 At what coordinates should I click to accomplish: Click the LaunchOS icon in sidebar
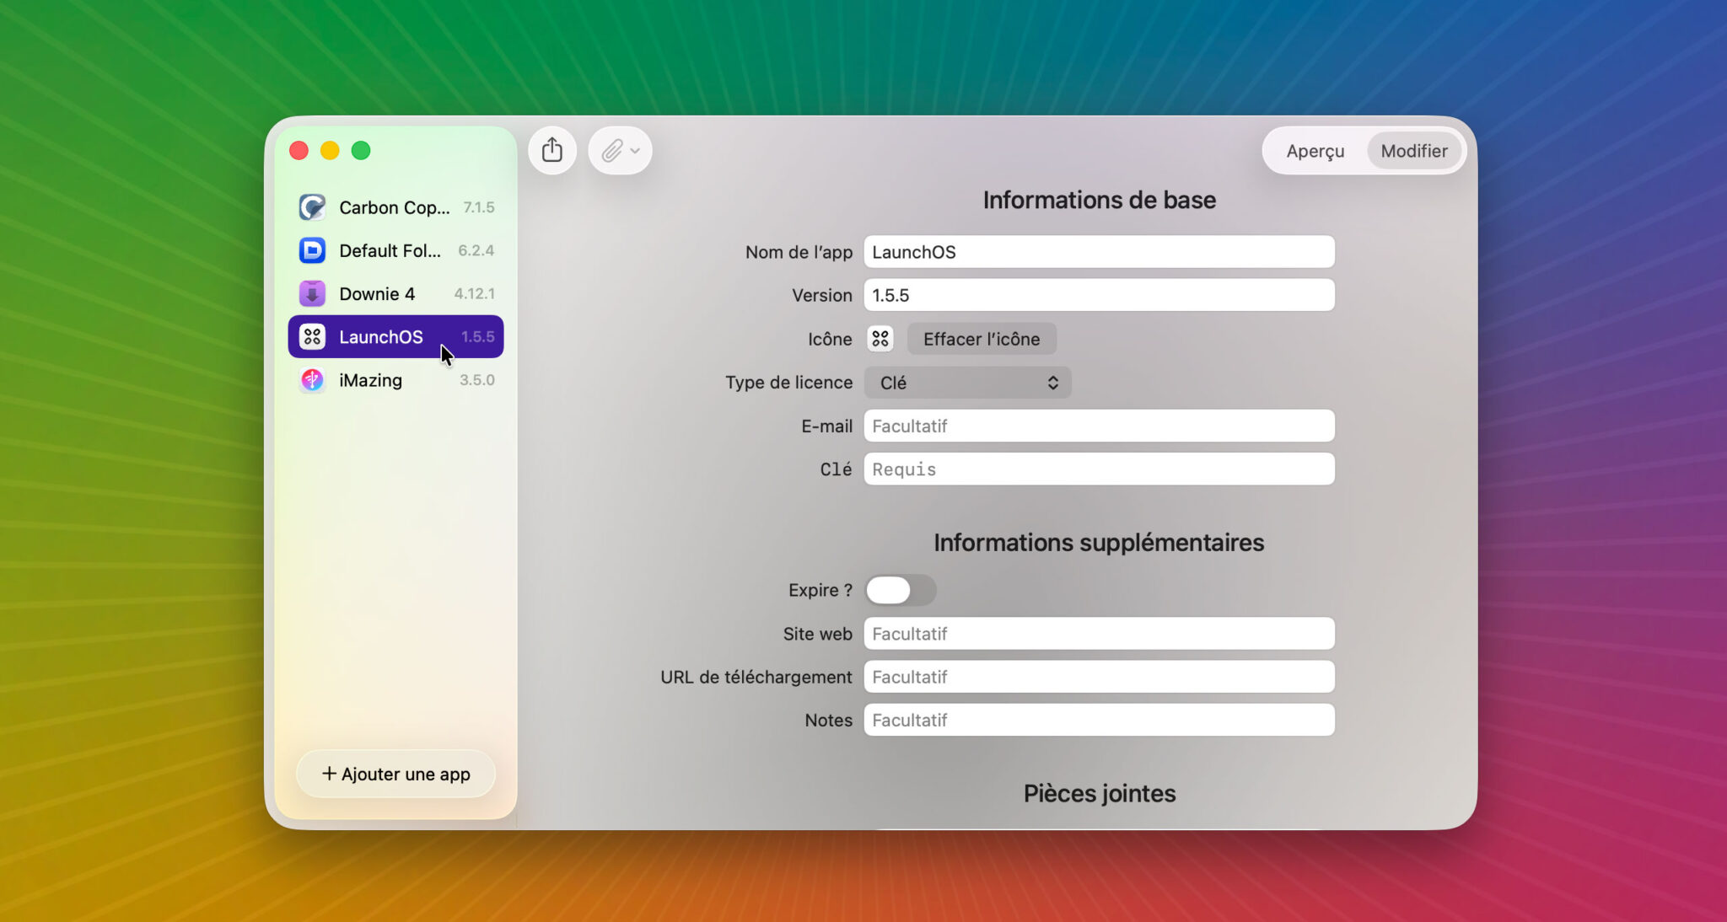(312, 337)
